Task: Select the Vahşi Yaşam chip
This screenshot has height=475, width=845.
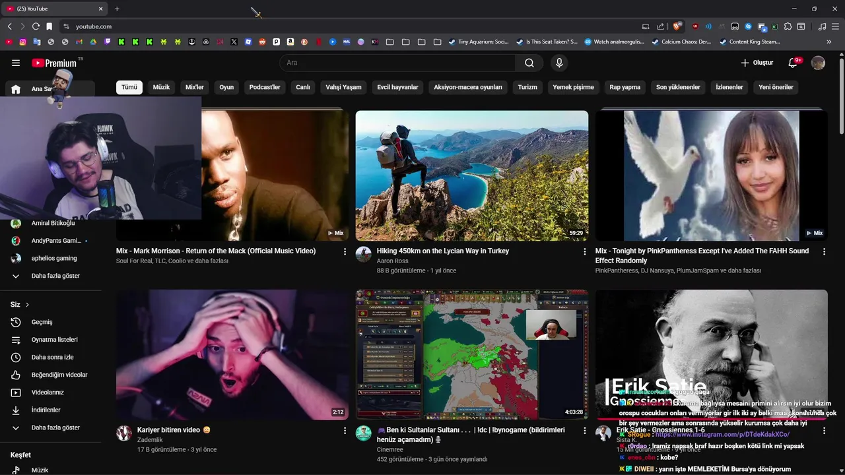Action: coord(343,87)
